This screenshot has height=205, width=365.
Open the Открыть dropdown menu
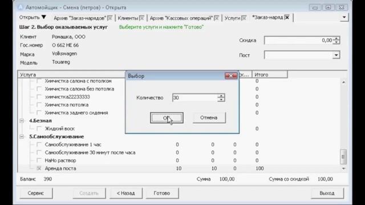[x=33, y=18]
